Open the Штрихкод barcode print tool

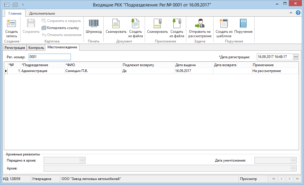pyautogui.click(x=94, y=27)
